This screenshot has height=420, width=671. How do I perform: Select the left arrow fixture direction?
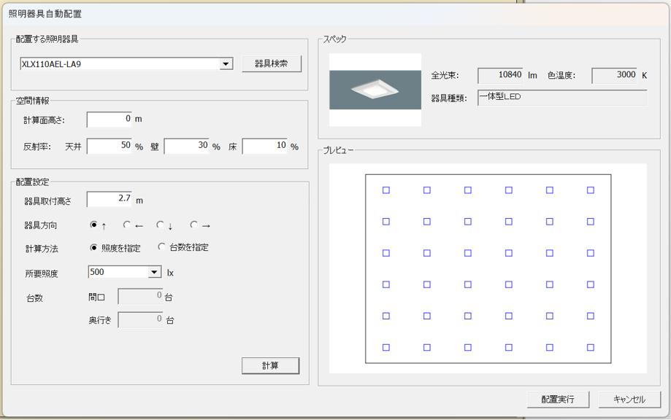coord(127,225)
